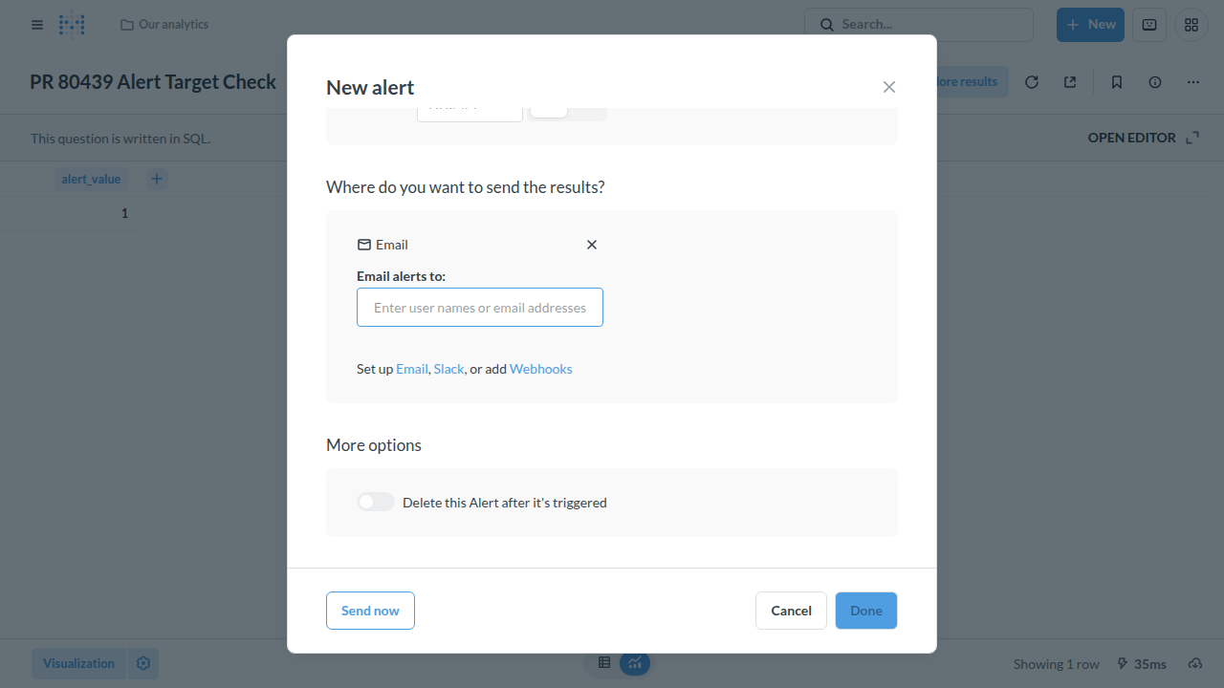The width and height of the screenshot is (1224, 688).
Task: Click the share/open external icon
Action: click(x=1070, y=82)
